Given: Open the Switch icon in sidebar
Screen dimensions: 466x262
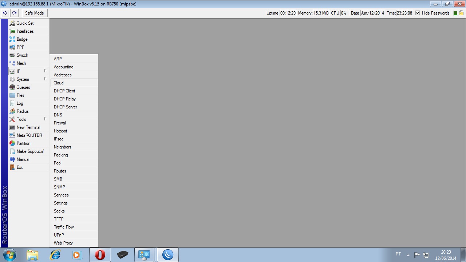Looking at the screenshot, I should pyautogui.click(x=12, y=55).
